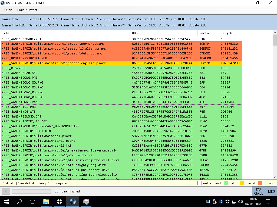Click the white 'not required' legend swatch
277x207 pixels.
coord(200,183)
